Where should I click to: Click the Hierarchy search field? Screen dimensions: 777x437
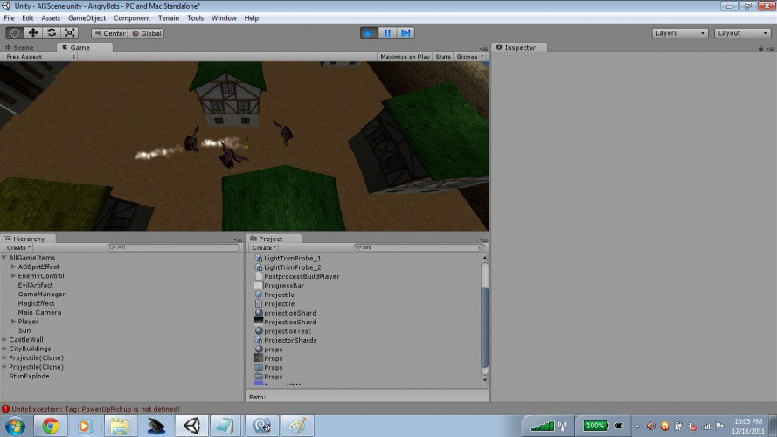tap(173, 247)
